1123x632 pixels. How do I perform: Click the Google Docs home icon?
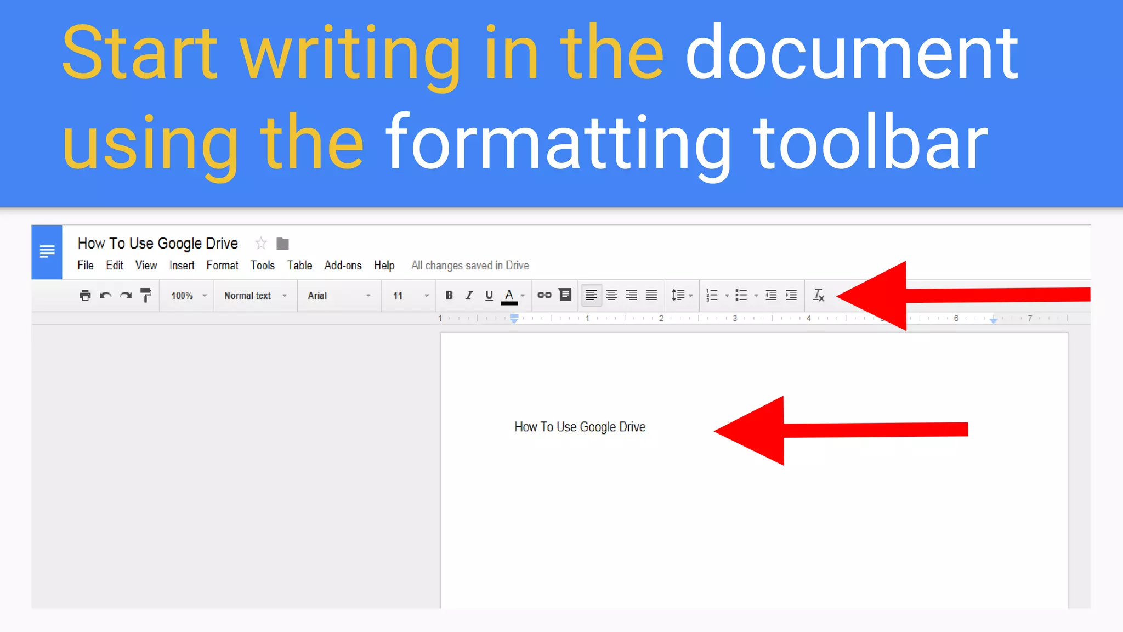pos(47,252)
